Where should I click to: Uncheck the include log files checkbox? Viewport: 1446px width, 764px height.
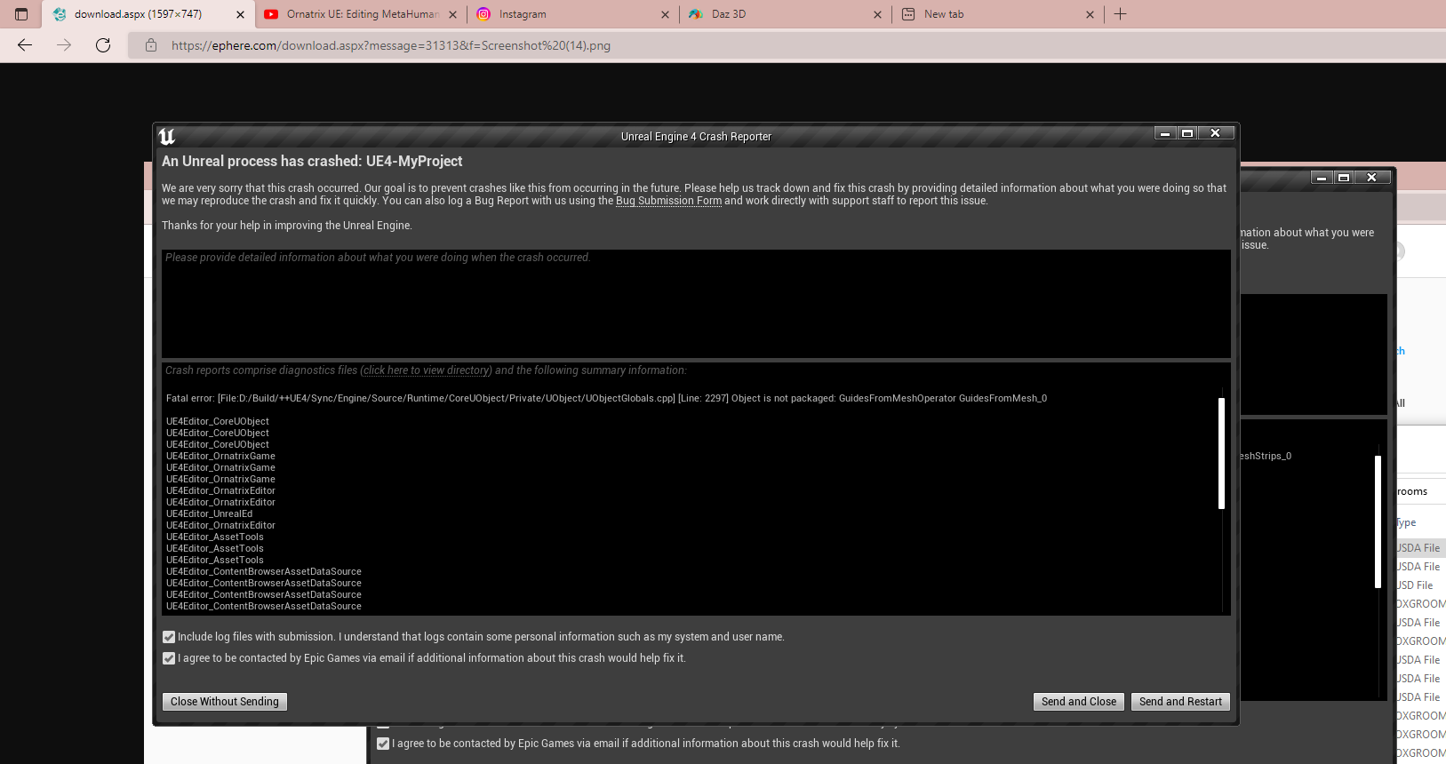pos(169,637)
